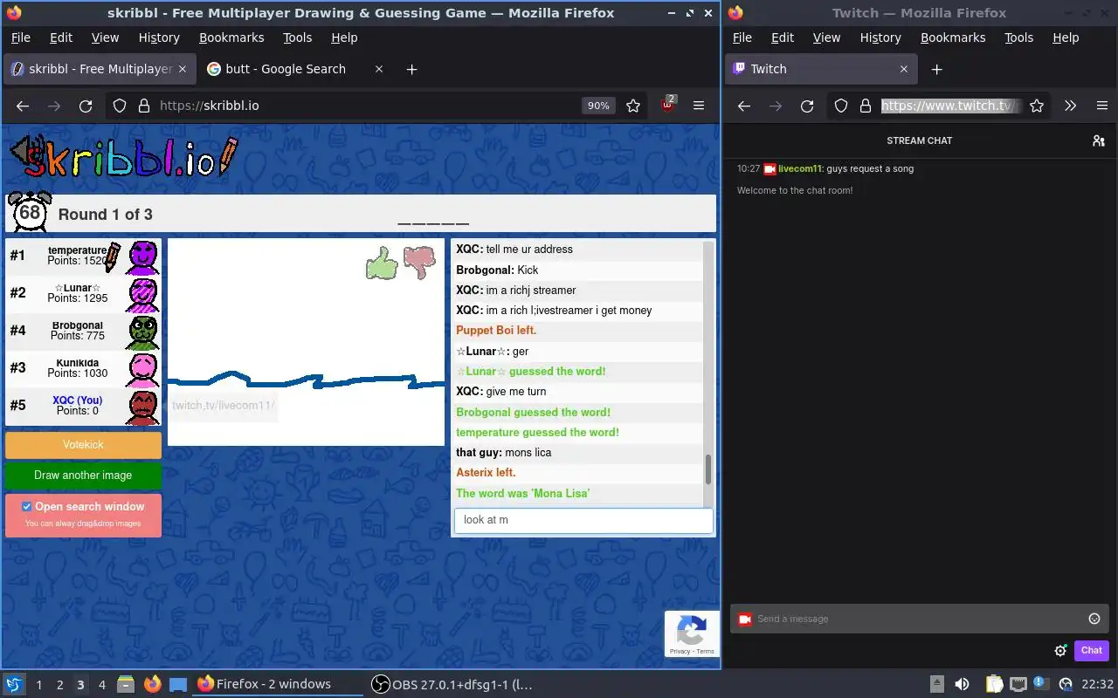
Task: Click the reCAPTCHA badge
Action: coord(692,633)
